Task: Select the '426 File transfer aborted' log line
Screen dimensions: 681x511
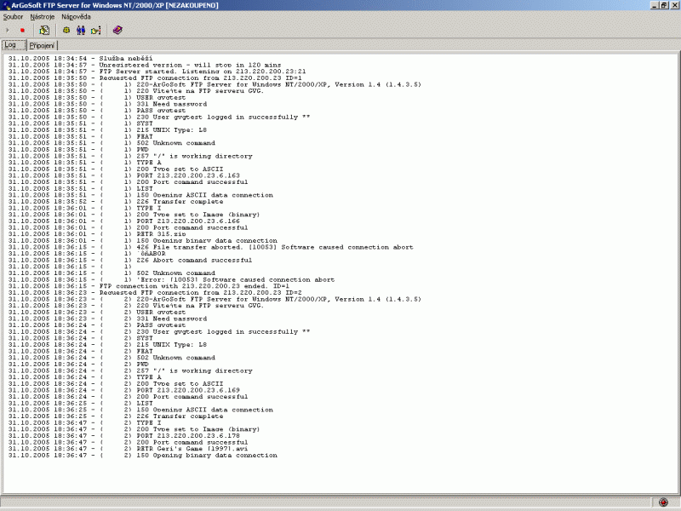Action: click(x=210, y=247)
